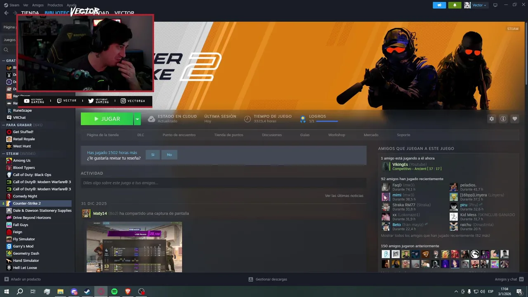Click the VRChat game icon

pyautogui.click(x=9, y=118)
